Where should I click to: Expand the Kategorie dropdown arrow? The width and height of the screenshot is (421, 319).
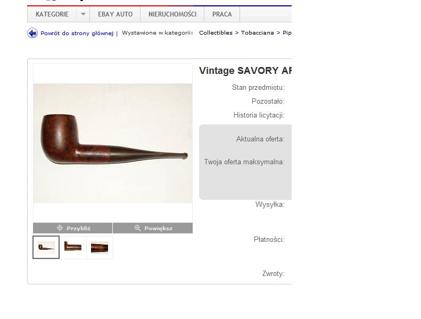(83, 14)
